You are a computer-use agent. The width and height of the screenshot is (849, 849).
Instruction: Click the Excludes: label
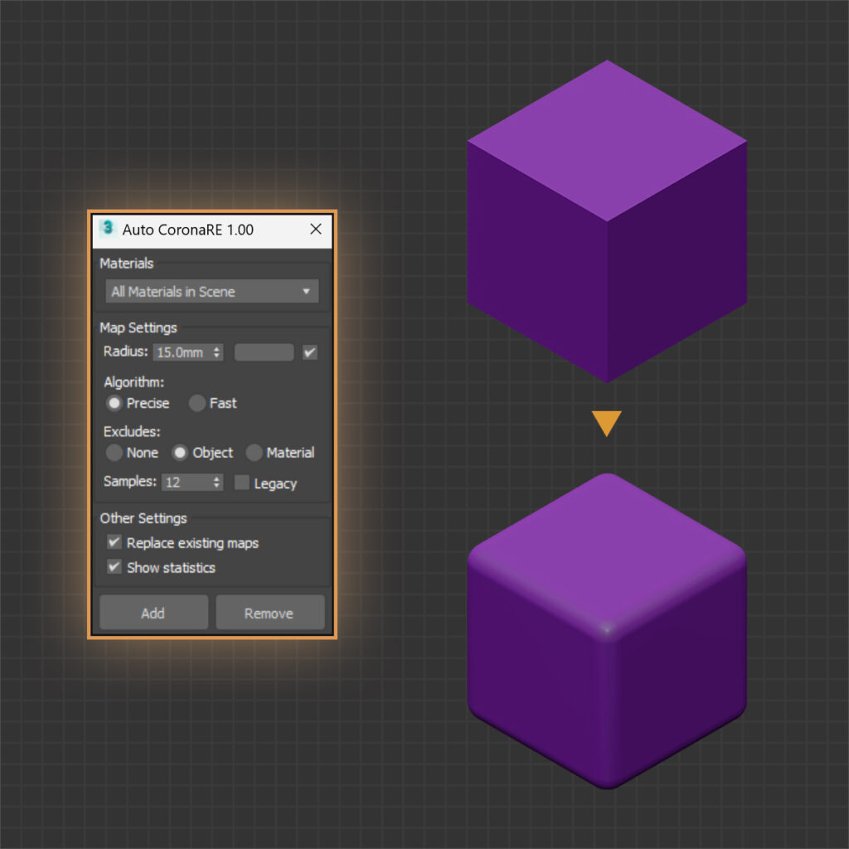132,431
